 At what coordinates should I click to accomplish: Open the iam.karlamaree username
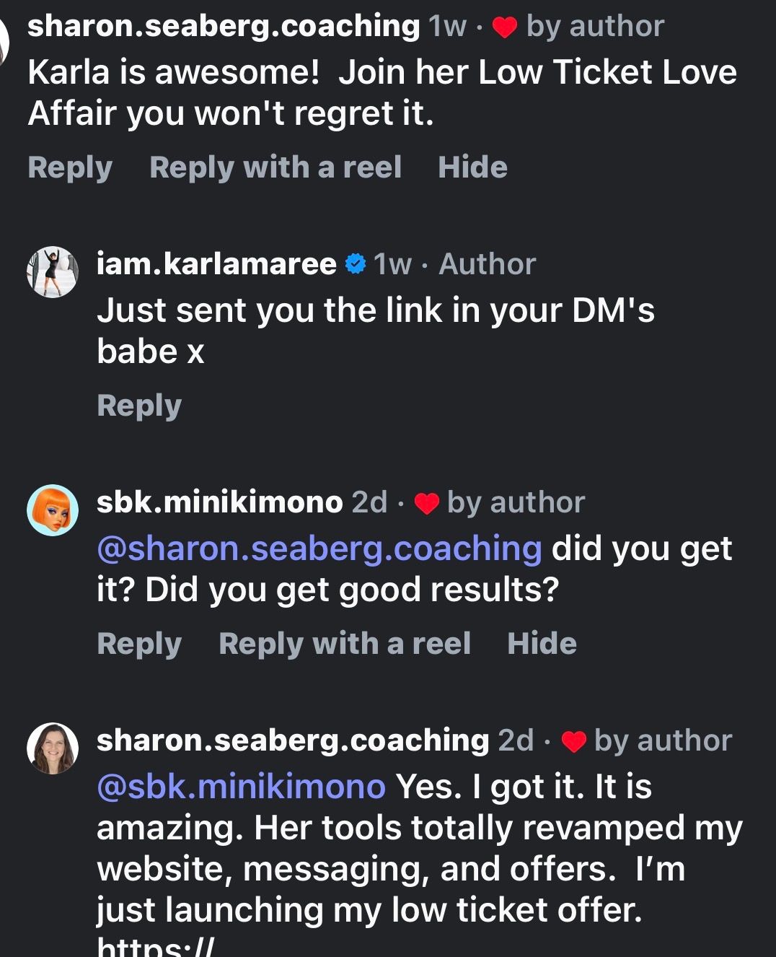216,264
